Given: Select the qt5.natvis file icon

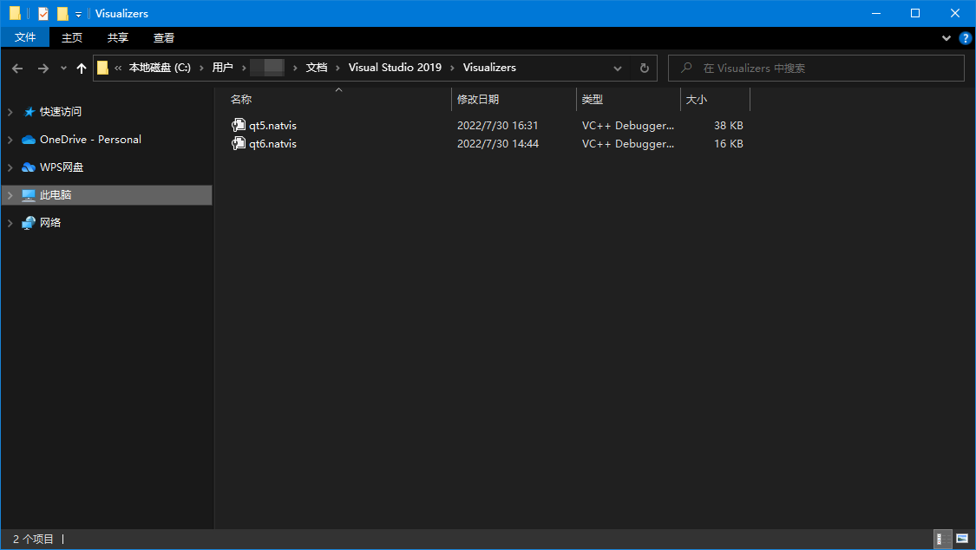Looking at the screenshot, I should pyautogui.click(x=239, y=125).
